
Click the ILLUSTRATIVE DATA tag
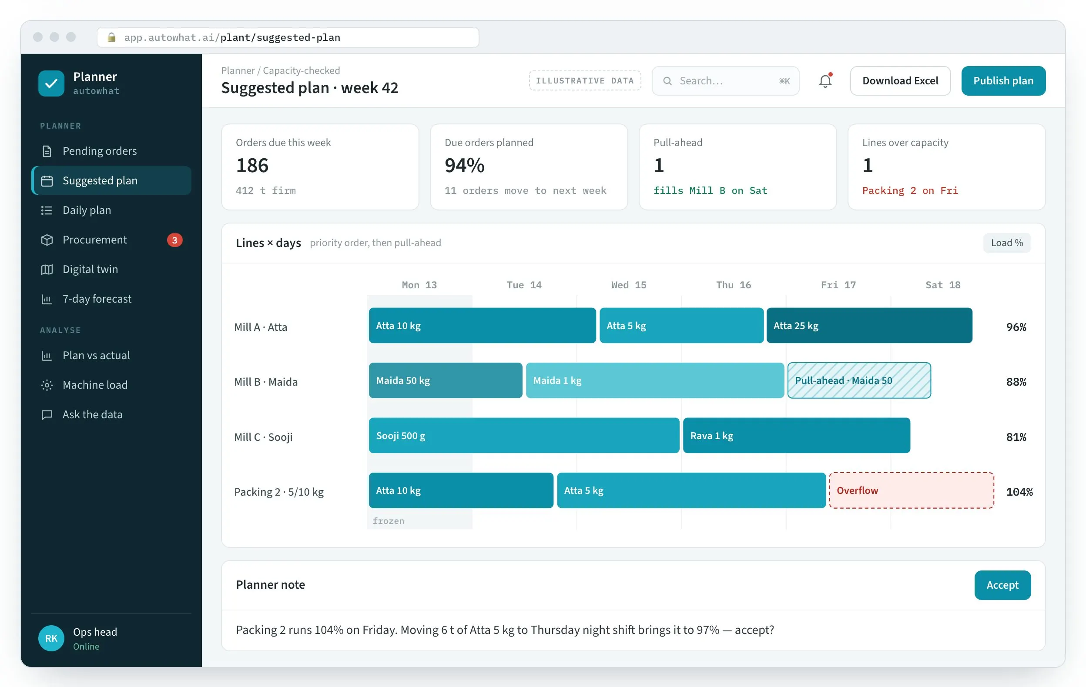coord(584,81)
